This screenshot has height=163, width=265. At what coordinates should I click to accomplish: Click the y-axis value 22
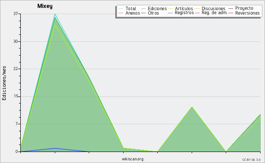click(x=16, y=69)
